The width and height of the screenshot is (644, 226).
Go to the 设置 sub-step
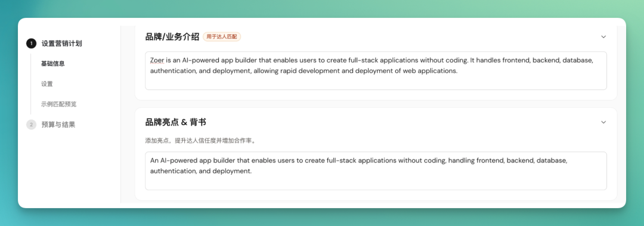click(x=47, y=84)
